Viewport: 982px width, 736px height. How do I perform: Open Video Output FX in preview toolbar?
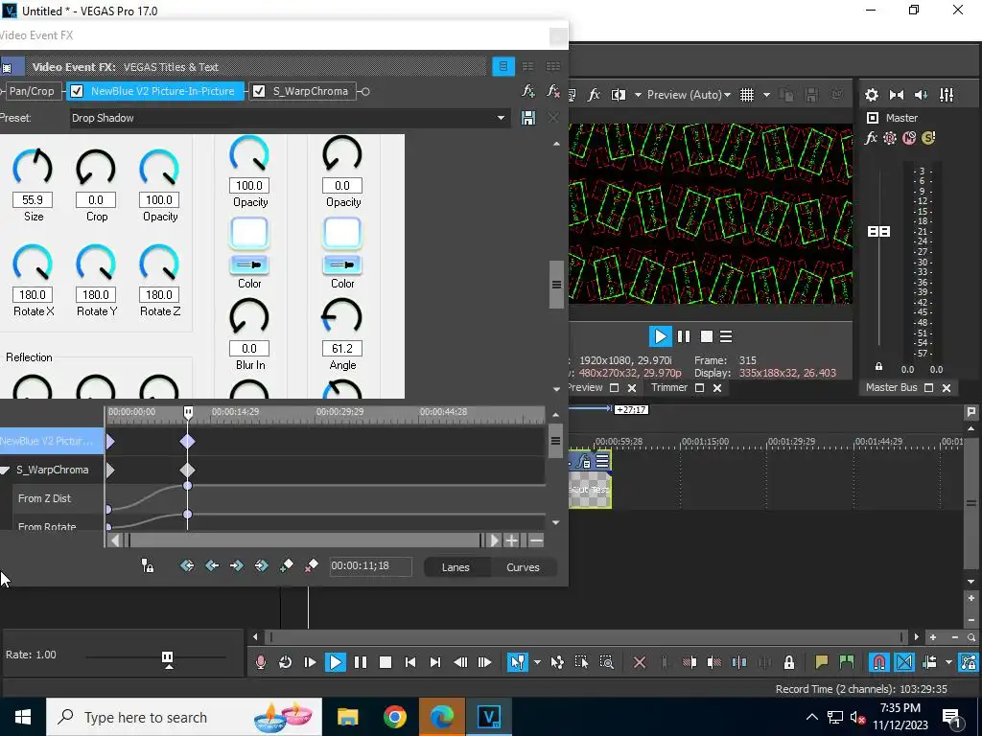click(594, 95)
